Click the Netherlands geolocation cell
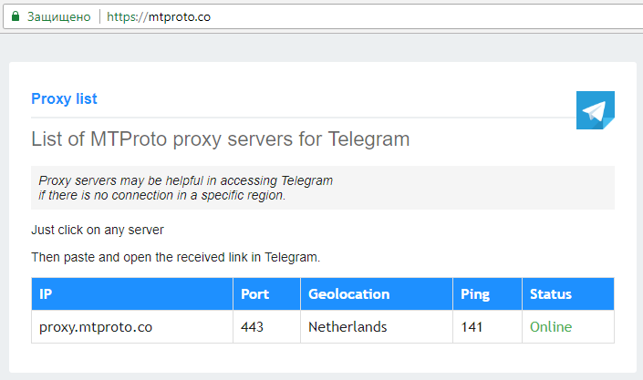The image size is (643, 380). pyautogui.click(x=377, y=327)
